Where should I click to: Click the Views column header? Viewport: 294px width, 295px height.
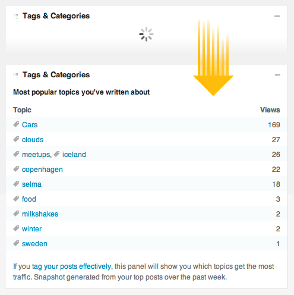[x=270, y=110]
